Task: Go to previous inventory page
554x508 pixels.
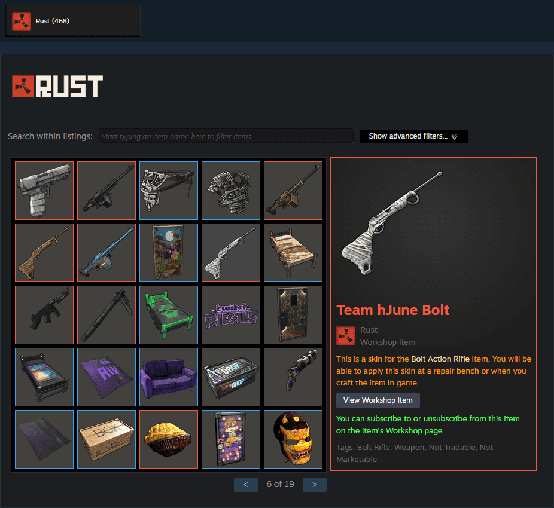Action: coord(245,485)
